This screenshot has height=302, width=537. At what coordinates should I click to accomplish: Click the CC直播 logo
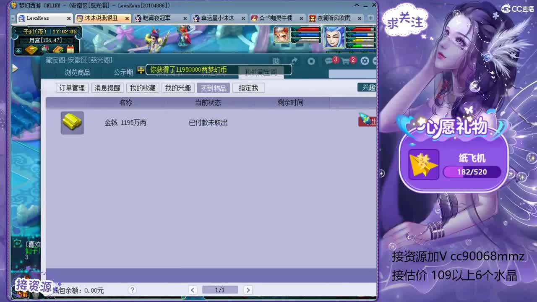[x=517, y=9]
